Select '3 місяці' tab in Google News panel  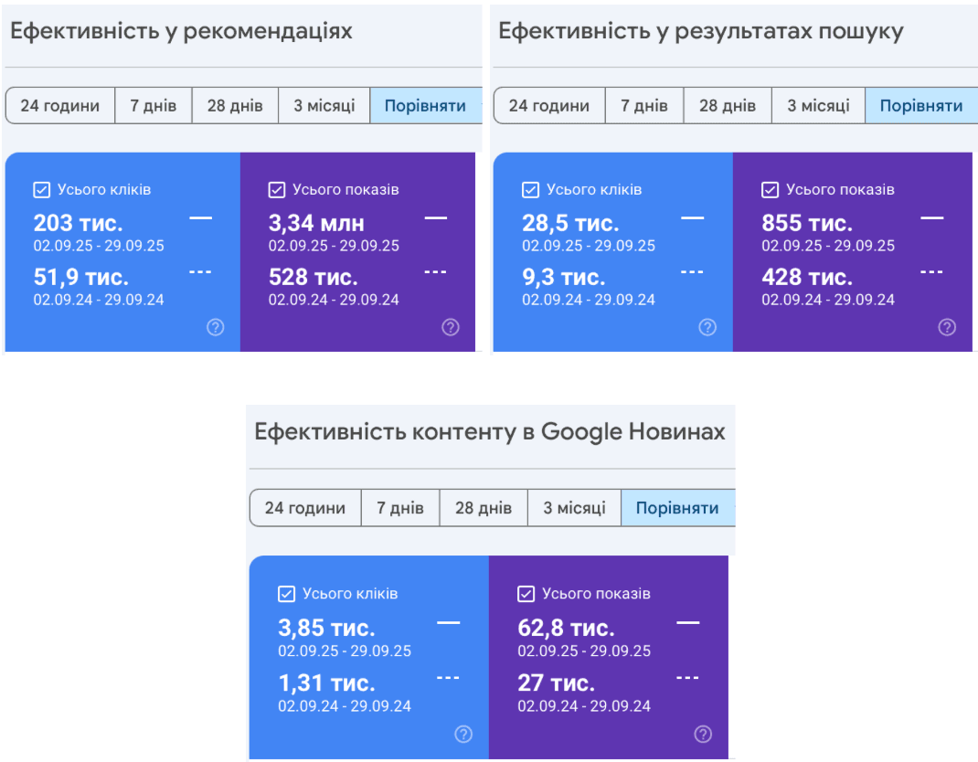pos(574,508)
